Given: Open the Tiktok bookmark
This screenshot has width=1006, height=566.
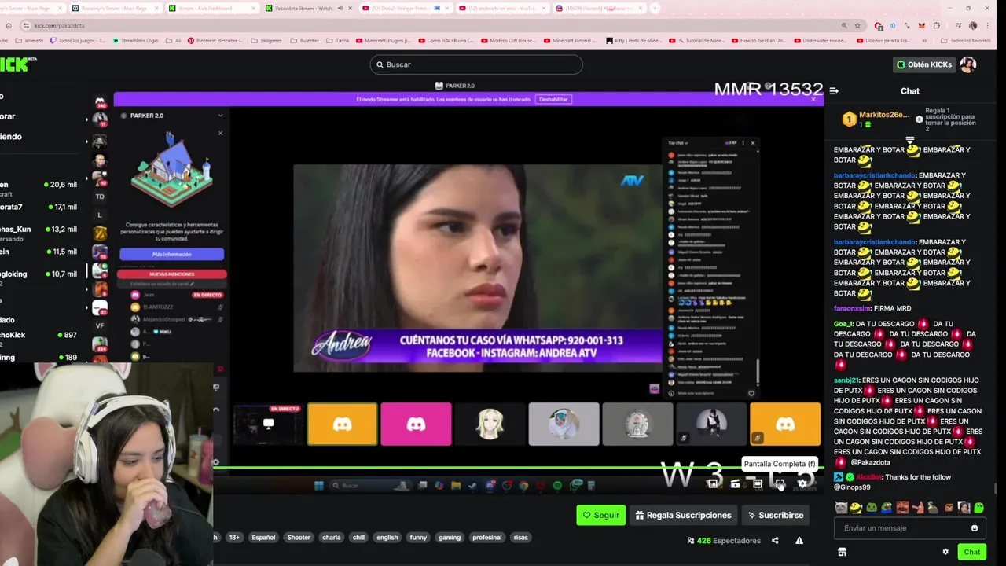Looking at the screenshot, I should pyautogui.click(x=338, y=40).
